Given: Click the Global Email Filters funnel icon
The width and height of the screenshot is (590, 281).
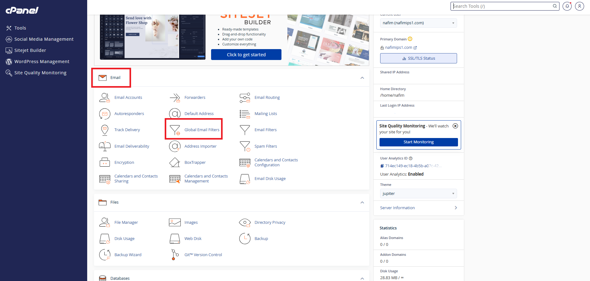Looking at the screenshot, I should 175,130.
